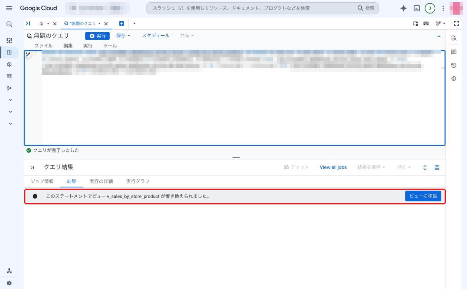This screenshot has width=467, height=289.
Task: Open the 編集 menu
Action: [x=68, y=46]
